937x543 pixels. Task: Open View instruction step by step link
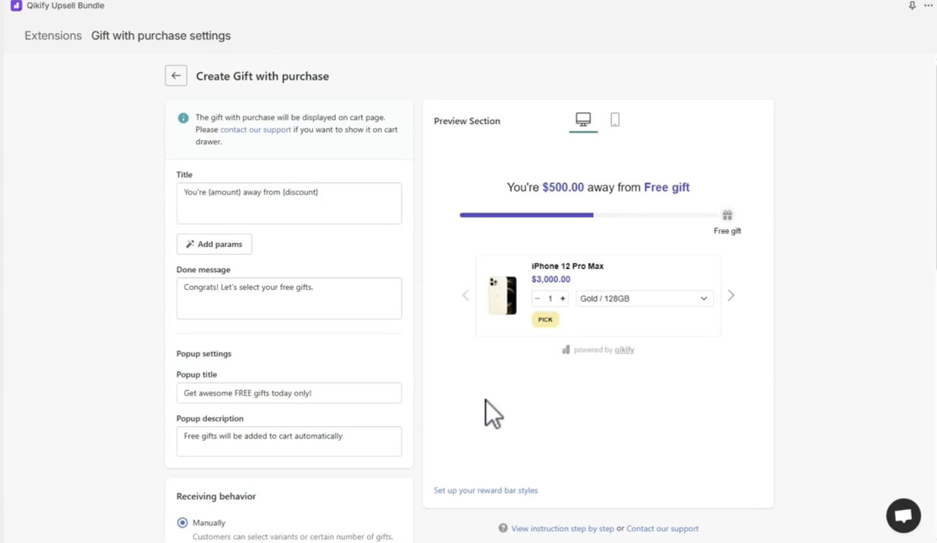[563, 528]
